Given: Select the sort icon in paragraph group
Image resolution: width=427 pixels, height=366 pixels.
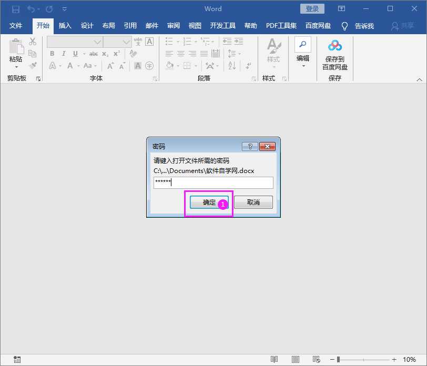Looking at the screenshot, I should pyautogui.click(x=231, y=66).
